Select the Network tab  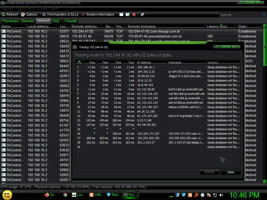(x=44, y=21)
